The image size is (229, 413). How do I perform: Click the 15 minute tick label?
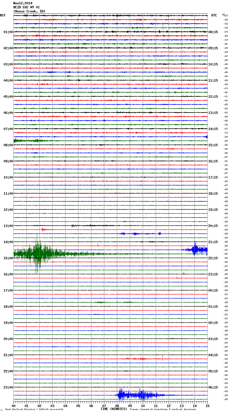pos(207,406)
